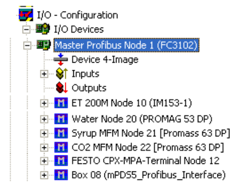Select CO2 MFM Node 22 [Promass 63 DP]

[x=148, y=147]
